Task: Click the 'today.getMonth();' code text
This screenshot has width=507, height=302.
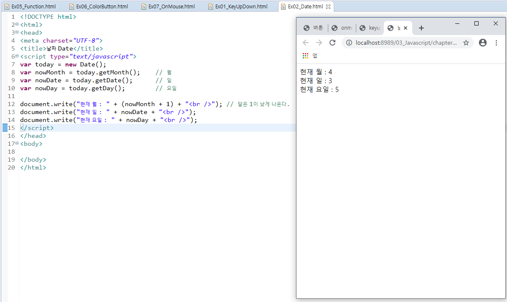Action: pyautogui.click(x=108, y=72)
